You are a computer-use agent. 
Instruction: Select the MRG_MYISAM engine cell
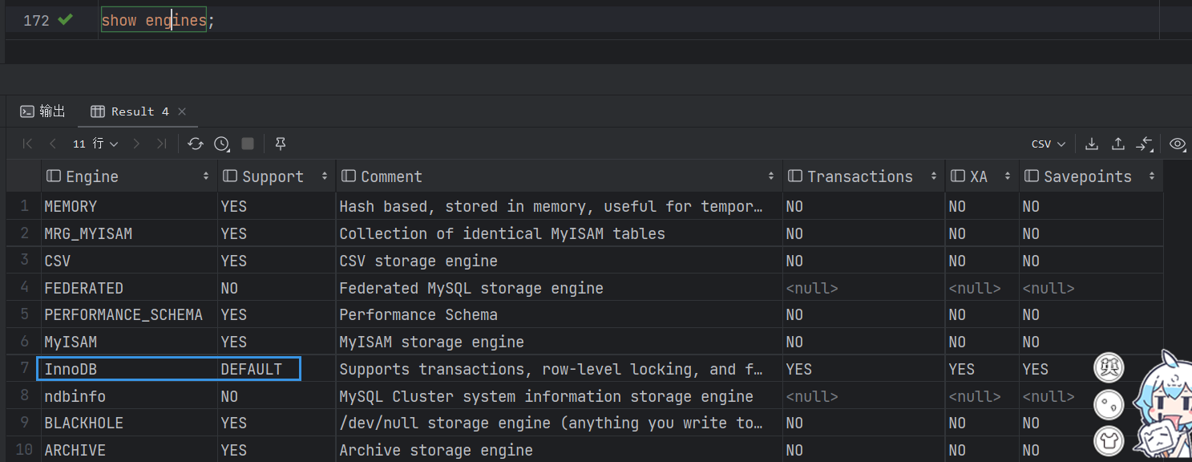click(x=129, y=233)
